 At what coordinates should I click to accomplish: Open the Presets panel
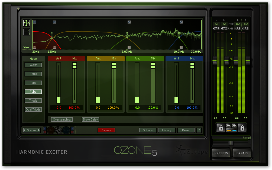(221, 153)
